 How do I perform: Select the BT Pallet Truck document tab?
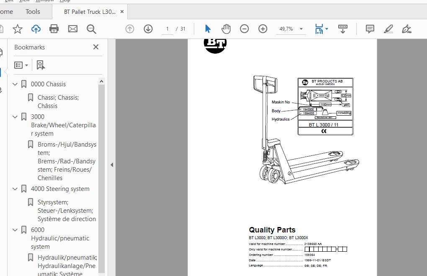point(90,12)
